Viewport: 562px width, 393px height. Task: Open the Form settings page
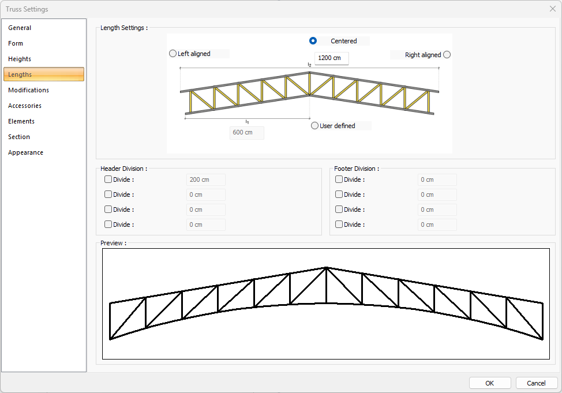coord(16,43)
